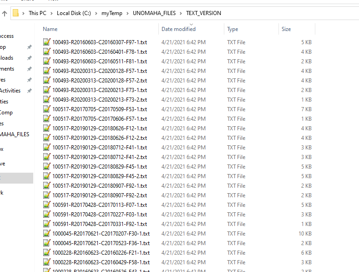This screenshot has width=359, height=272.
Task: Click date modified of 100591-R20170428-C20170331-F92-1.txt
Action: (183, 224)
